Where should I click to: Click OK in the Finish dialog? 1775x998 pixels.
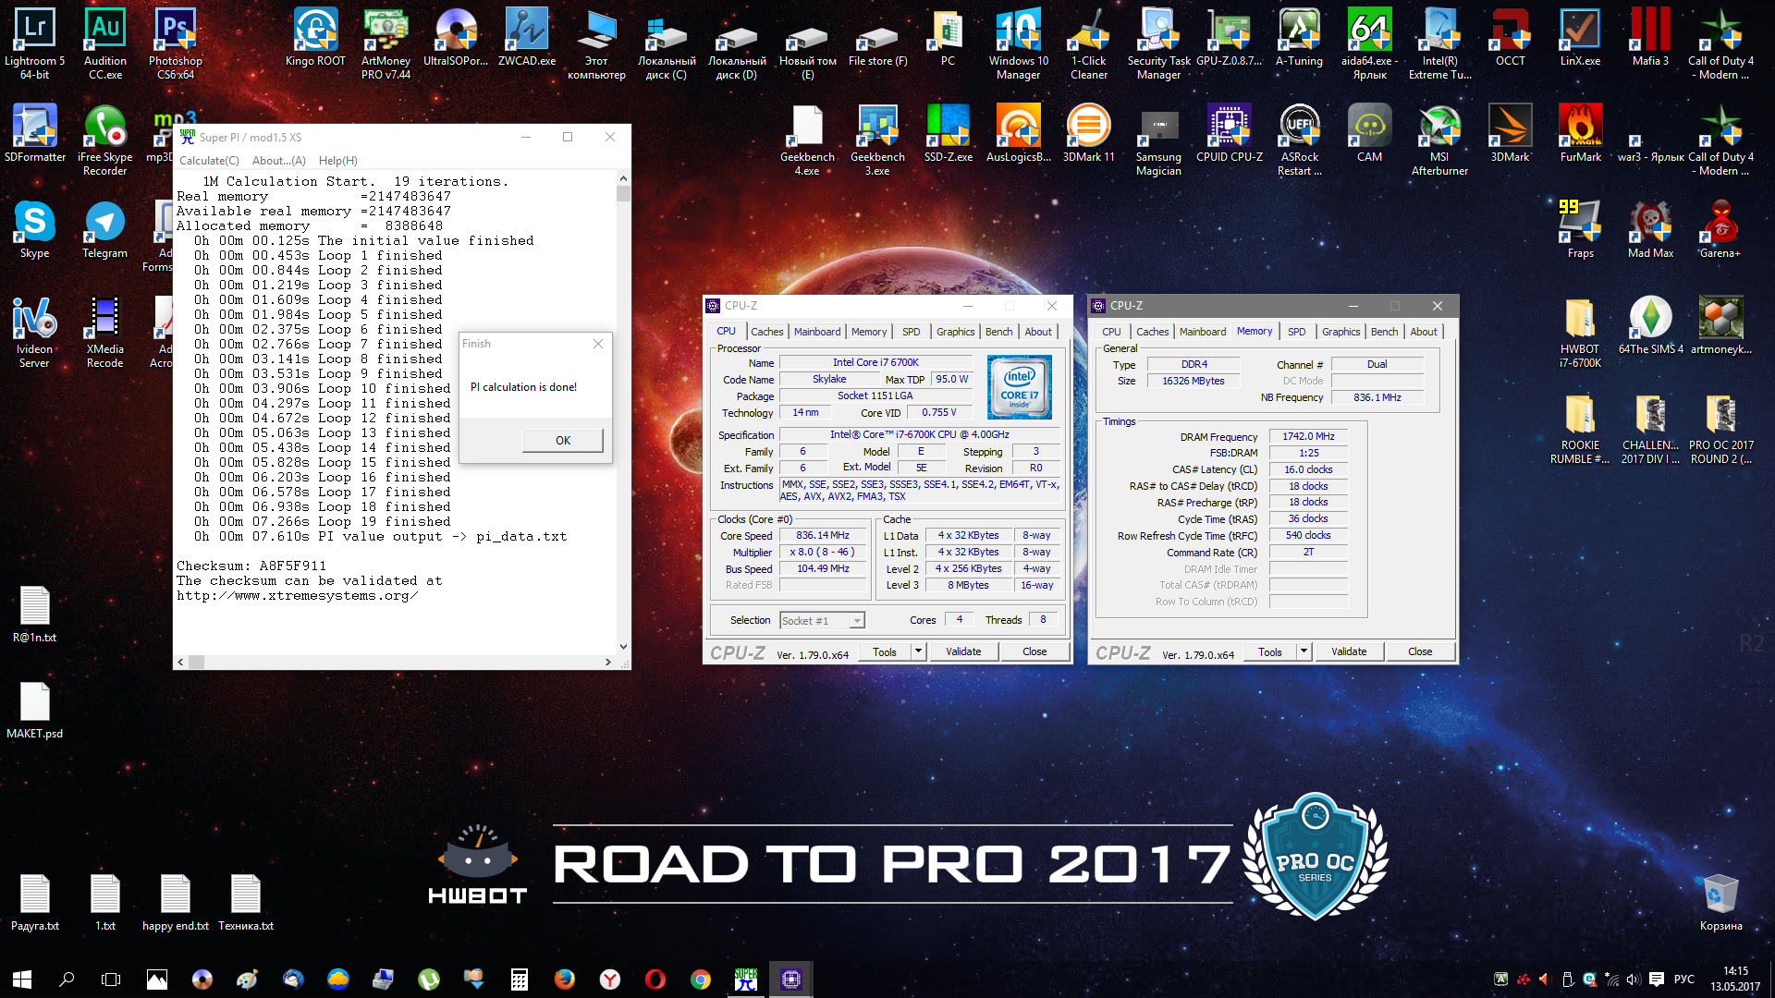[x=563, y=440]
